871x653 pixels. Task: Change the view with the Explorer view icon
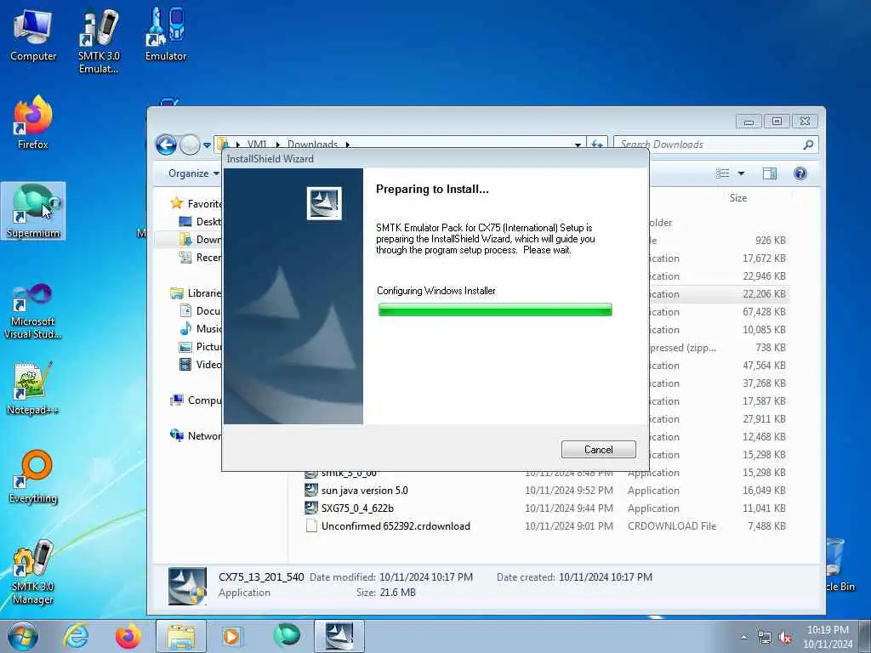tap(723, 173)
